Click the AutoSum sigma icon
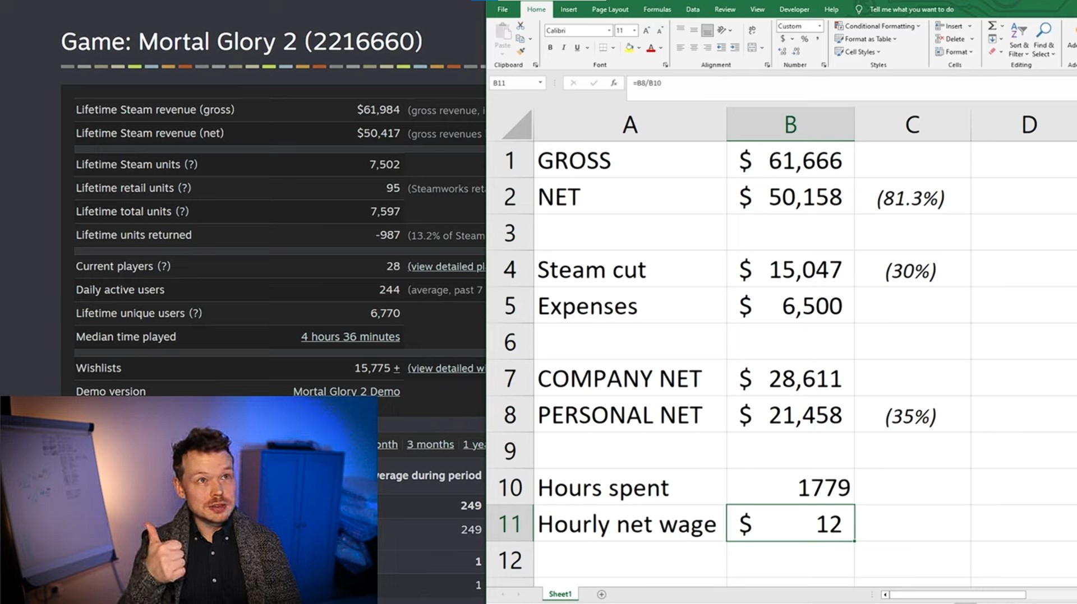Screen dimensions: 1077x604 click(992, 26)
